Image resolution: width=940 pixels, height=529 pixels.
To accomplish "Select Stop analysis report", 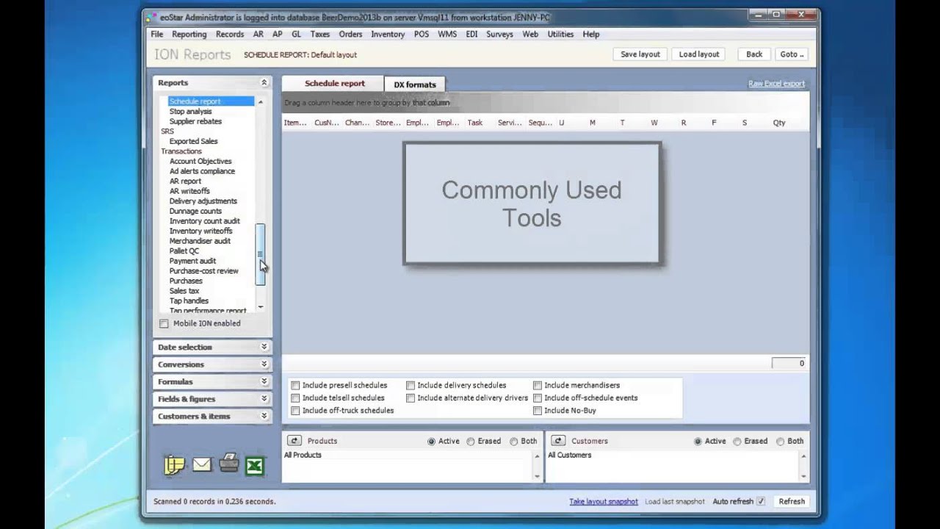I will [190, 112].
